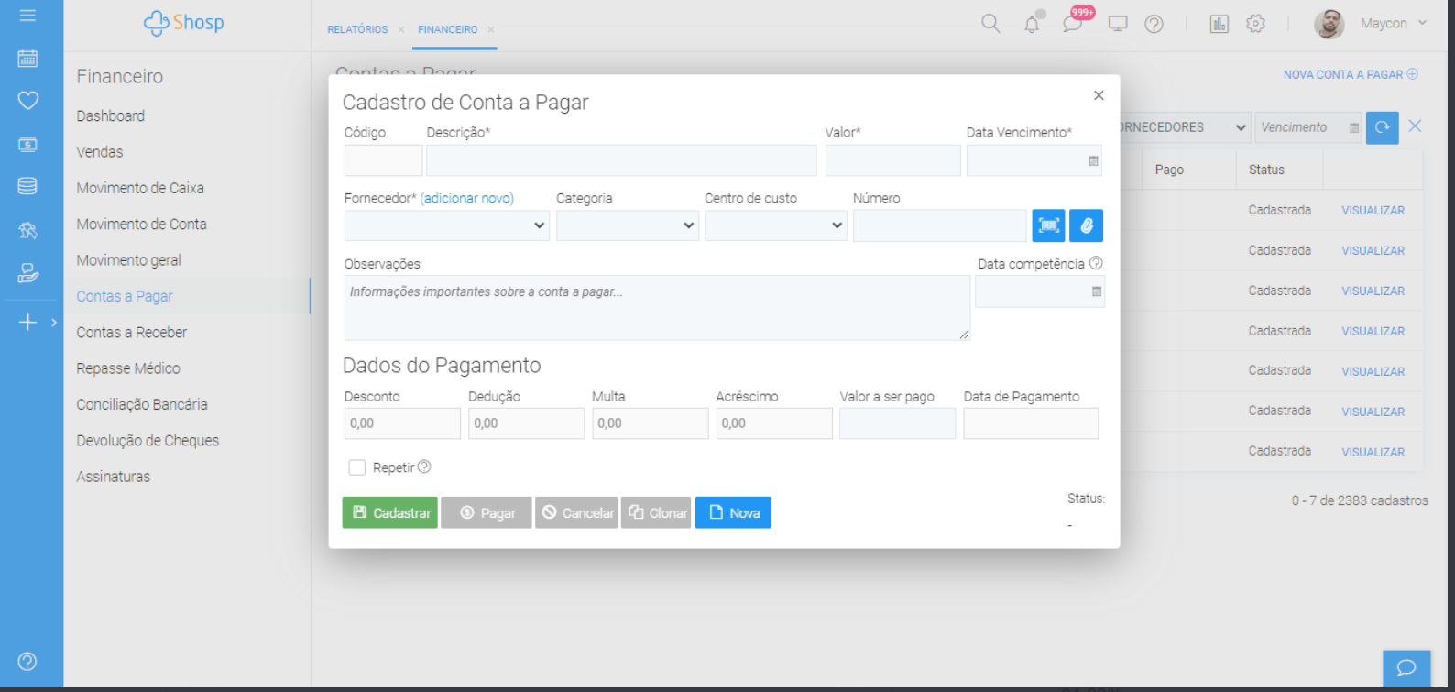Image resolution: width=1455 pixels, height=692 pixels.
Task: Click the heart icon in left sidebar
Action: (x=28, y=100)
